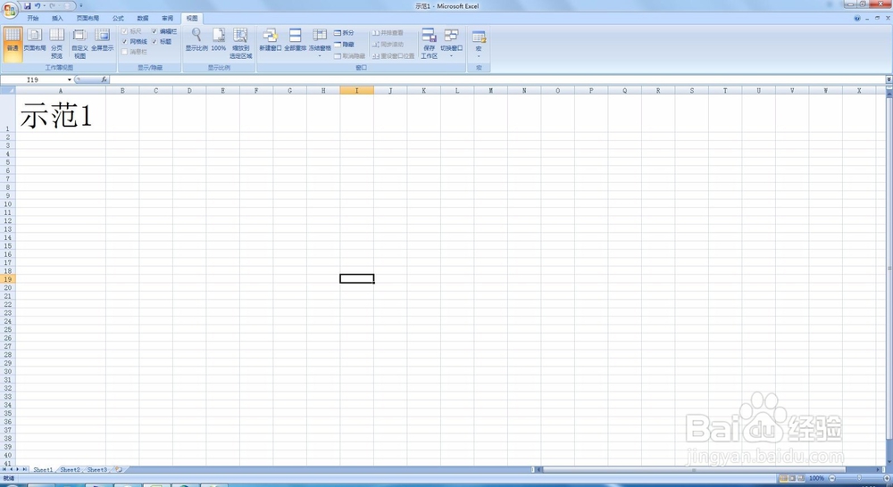The image size is (893, 487).
Task: Switch to the Sheet2 tab
Action: [x=70, y=470]
